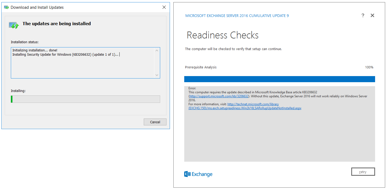Viewport: 387px width, 189px height.
Task: Open the technet.microsoft.com library link
Action: click(245, 106)
